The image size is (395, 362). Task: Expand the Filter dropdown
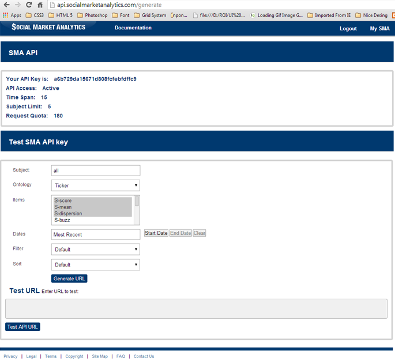(x=96, y=250)
